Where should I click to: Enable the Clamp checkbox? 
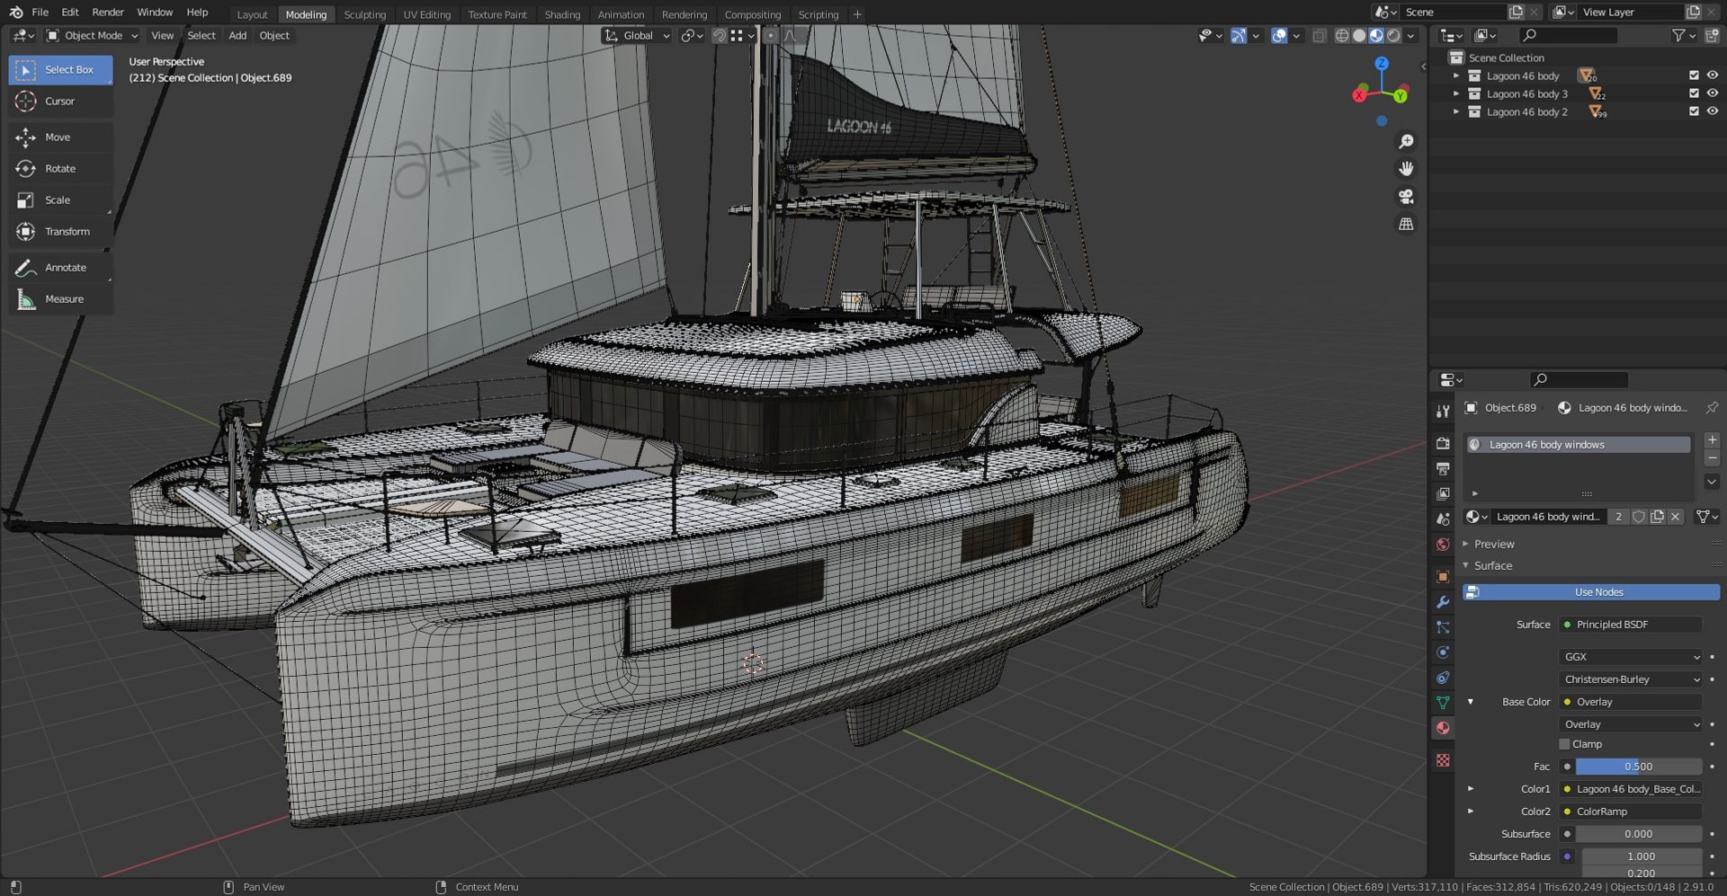1564,744
